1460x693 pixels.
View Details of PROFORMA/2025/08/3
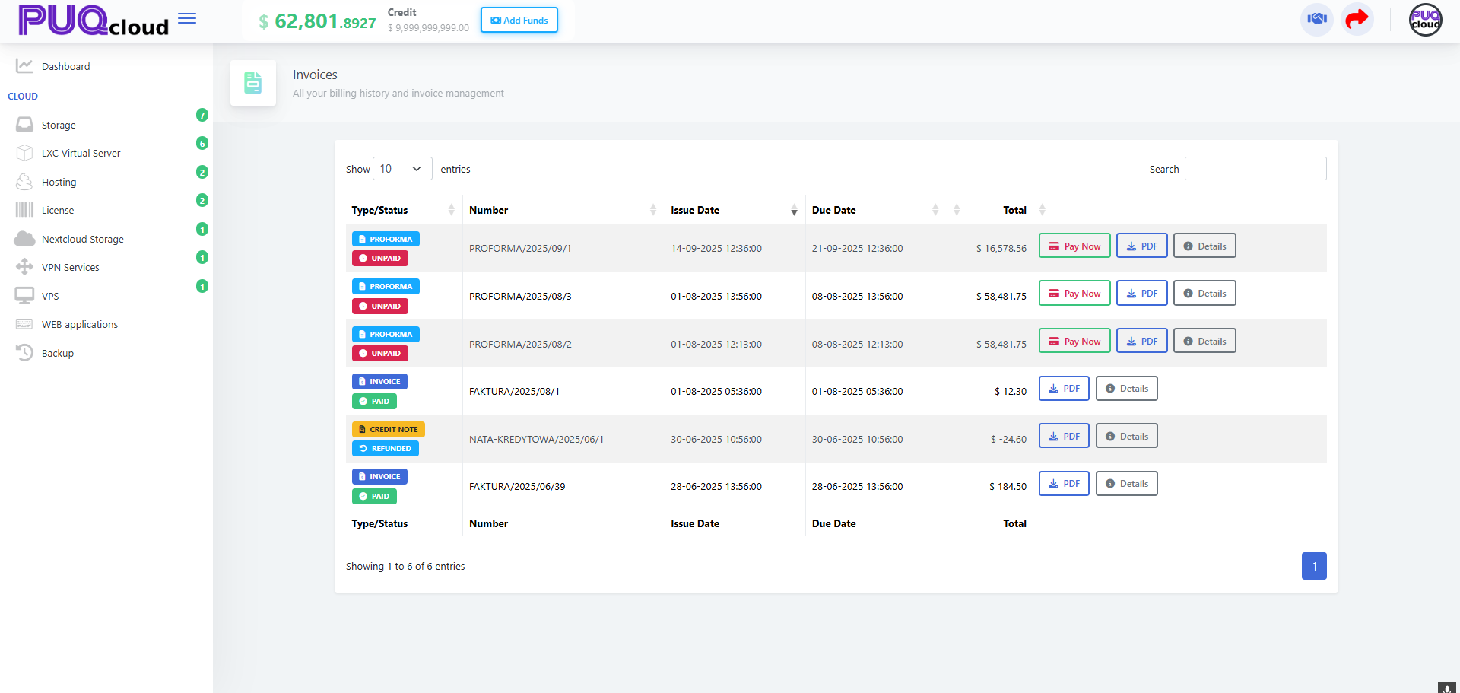pyautogui.click(x=1204, y=293)
